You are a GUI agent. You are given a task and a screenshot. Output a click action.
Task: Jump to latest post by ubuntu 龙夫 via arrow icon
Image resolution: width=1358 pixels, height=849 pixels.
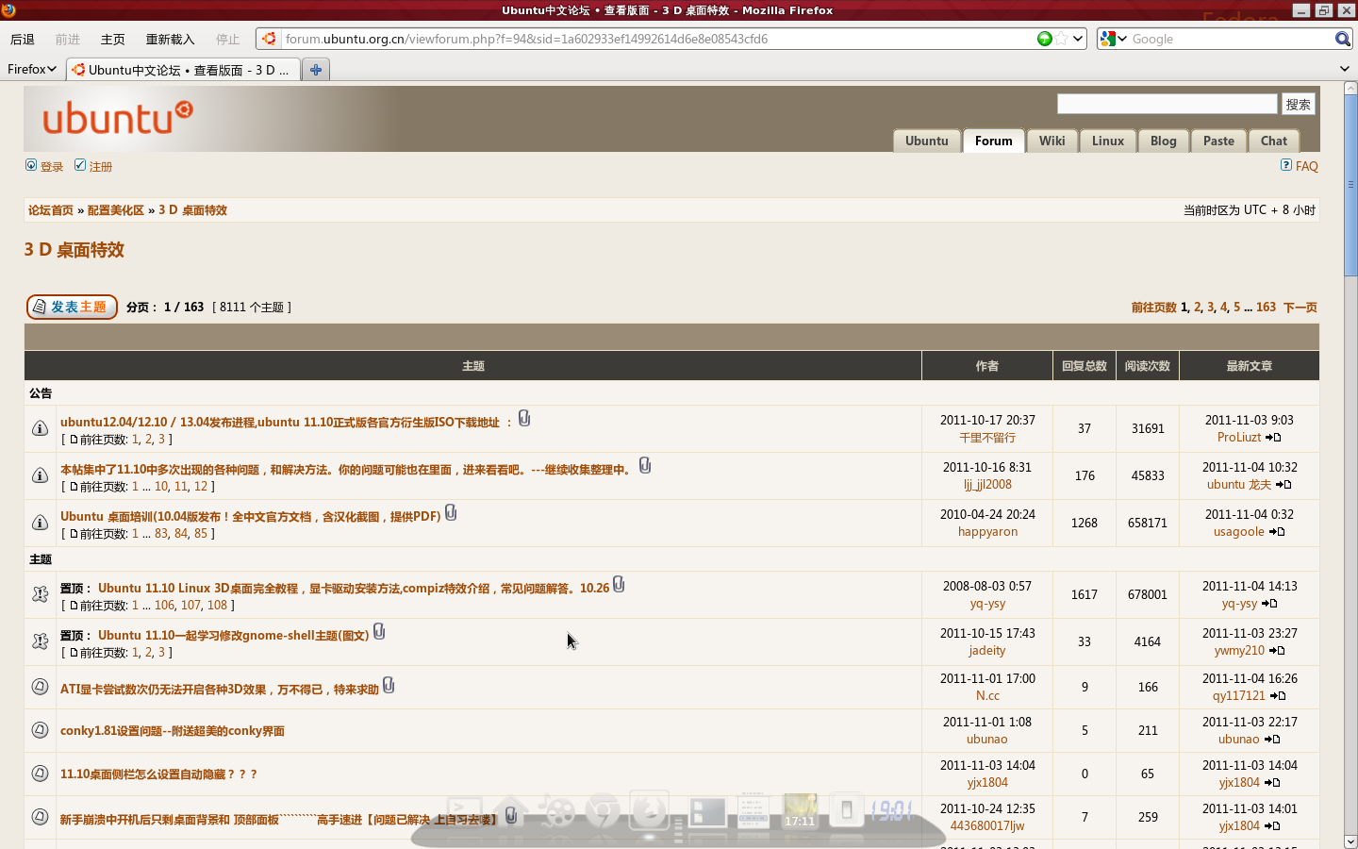[1283, 485]
